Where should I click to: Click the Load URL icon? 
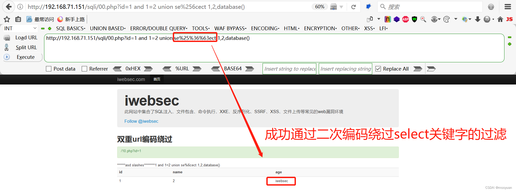point(7,38)
